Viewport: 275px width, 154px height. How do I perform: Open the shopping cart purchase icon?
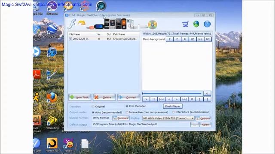(x=185, y=24)
